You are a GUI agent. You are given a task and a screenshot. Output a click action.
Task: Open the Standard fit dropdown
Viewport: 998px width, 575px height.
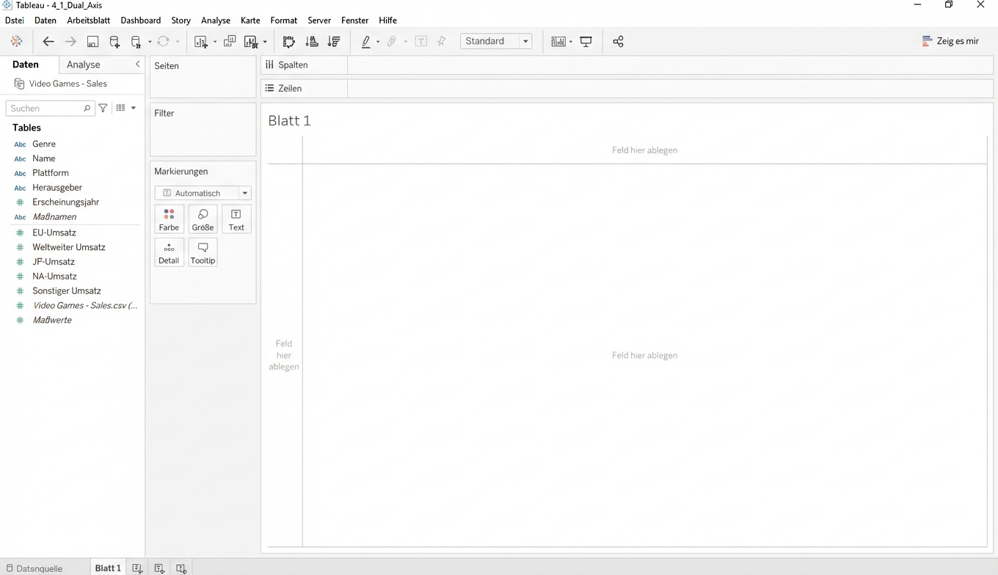coord(524,41)
